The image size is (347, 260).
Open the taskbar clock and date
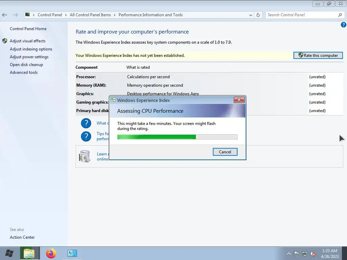tap(330, 254)
